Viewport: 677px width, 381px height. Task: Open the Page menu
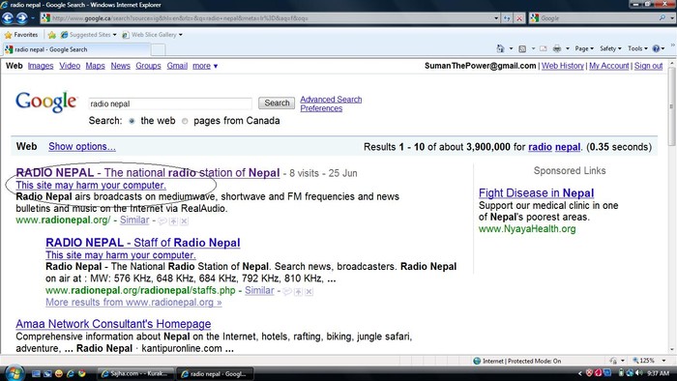[x=584, y=48]
